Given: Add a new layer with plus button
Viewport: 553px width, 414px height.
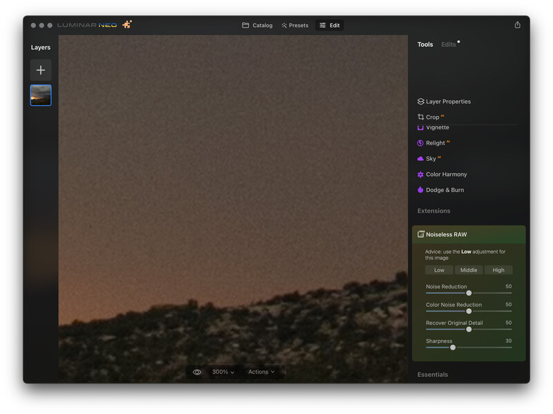Looking at the screenshot, I should tap(41, 70).
